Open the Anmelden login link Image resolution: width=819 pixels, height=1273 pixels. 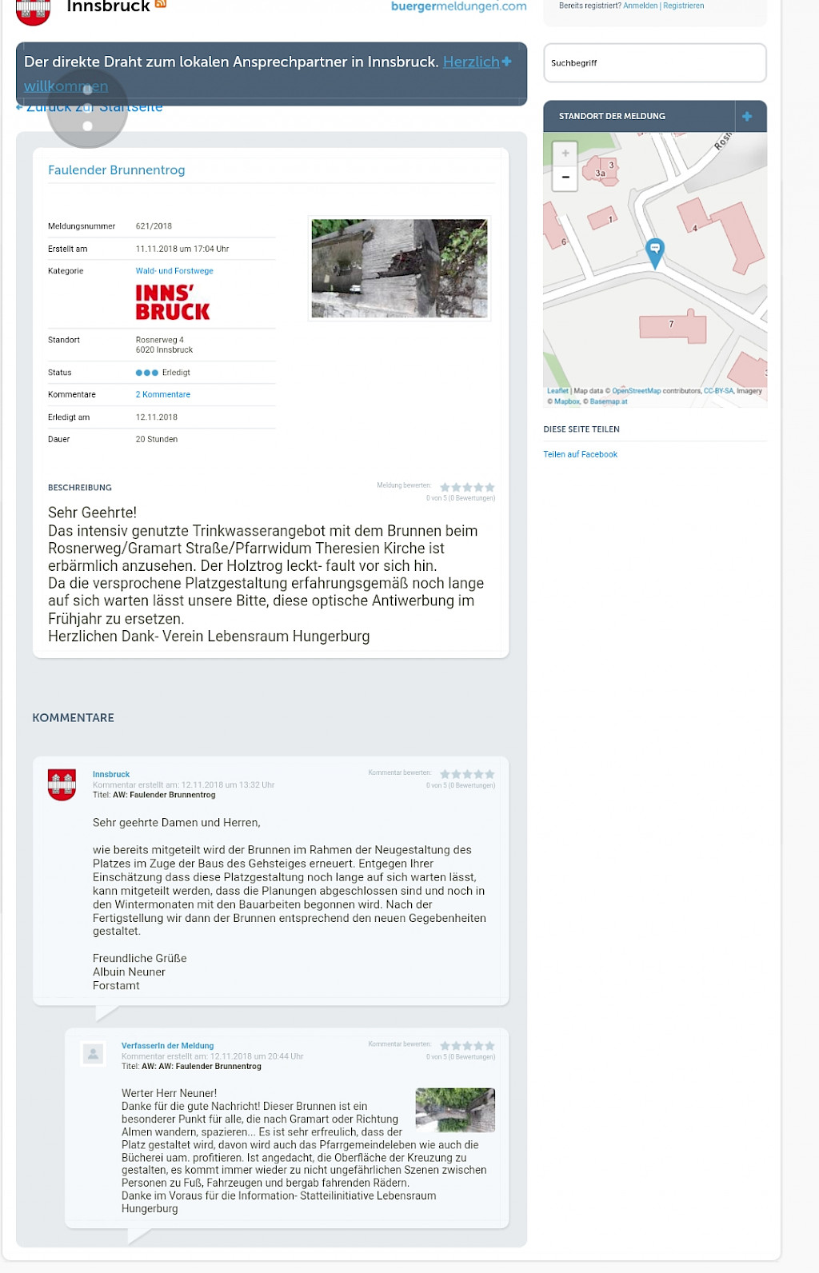(641, 6)
